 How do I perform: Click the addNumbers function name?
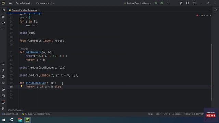(34, 52)
